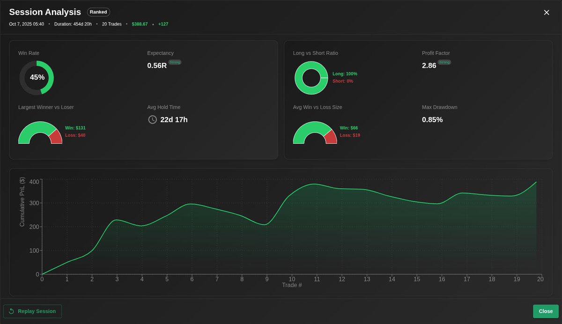Viewport: 562px width, 324px height.
Task: Click the x-axis tick label 10
Action: coord(292,279)
